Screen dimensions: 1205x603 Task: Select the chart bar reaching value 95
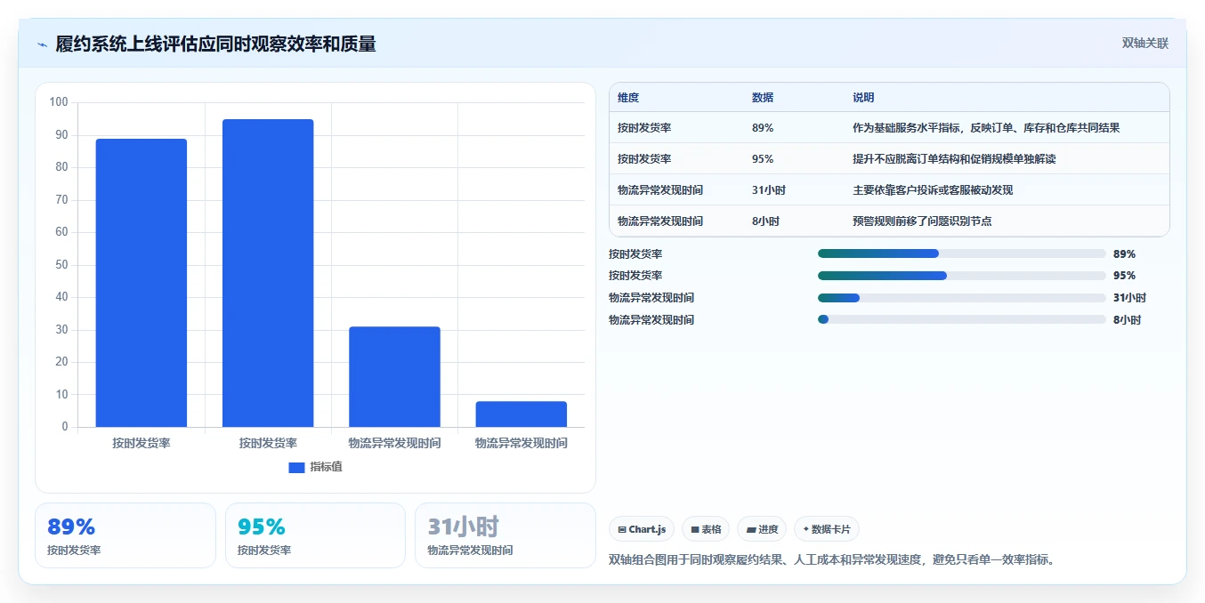(x=268, y=273)
